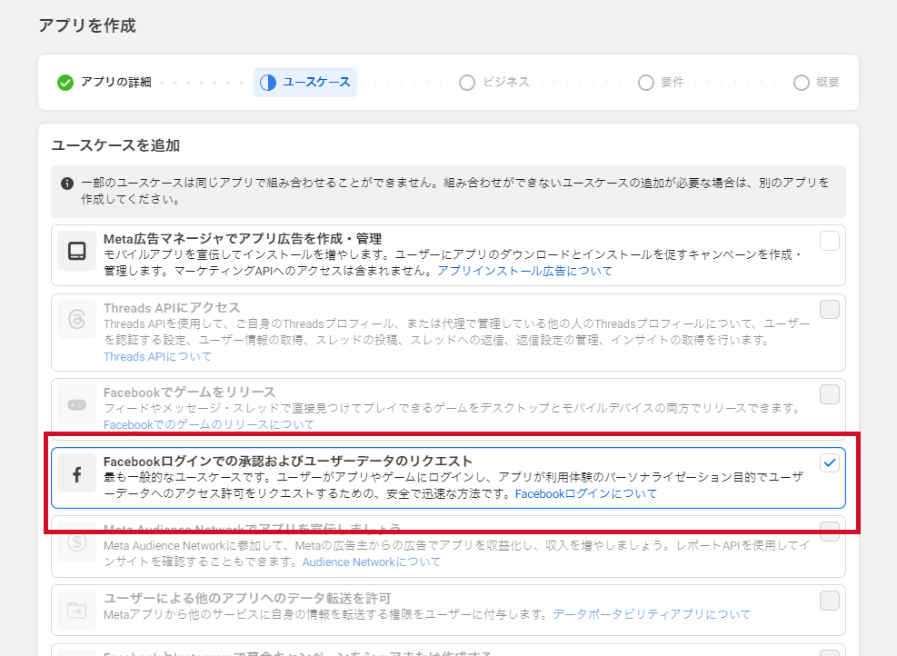Viewport: 897px width, 656px height.
Task: Check the Threads APIにアクセス checkbox
Action: (830, 310)
